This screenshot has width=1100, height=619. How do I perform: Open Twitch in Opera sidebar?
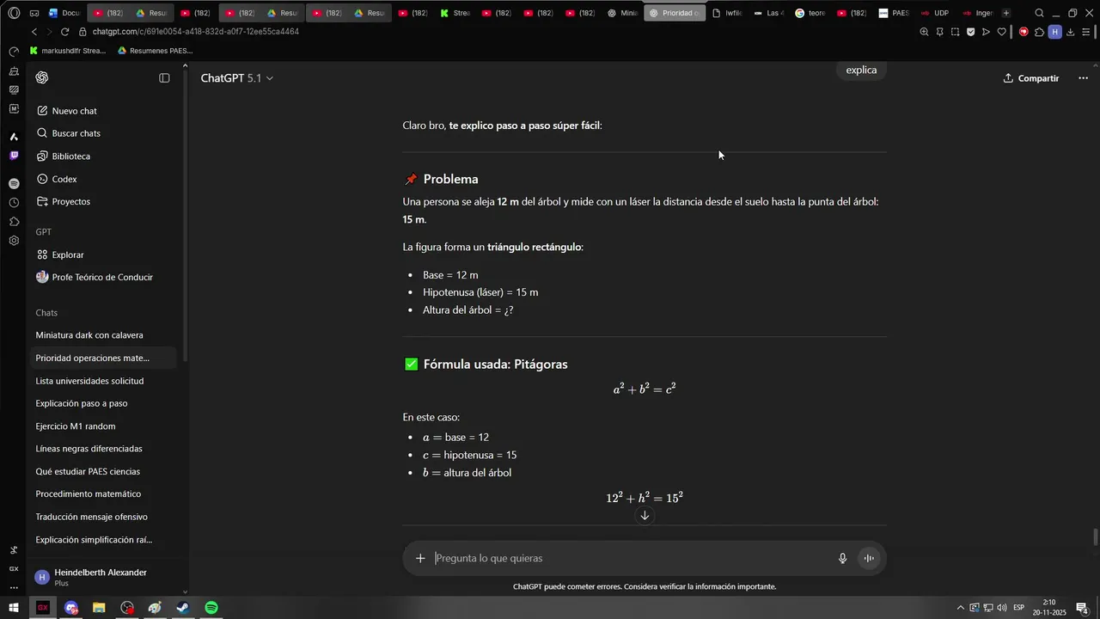(x=14, y=156)
